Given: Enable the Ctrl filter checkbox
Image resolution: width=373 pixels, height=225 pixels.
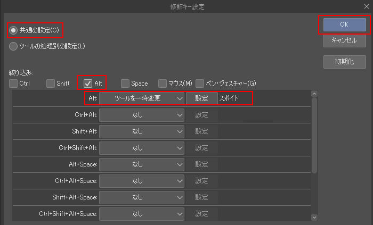Looking at the screenshot, I should click(x=13, y=84).
